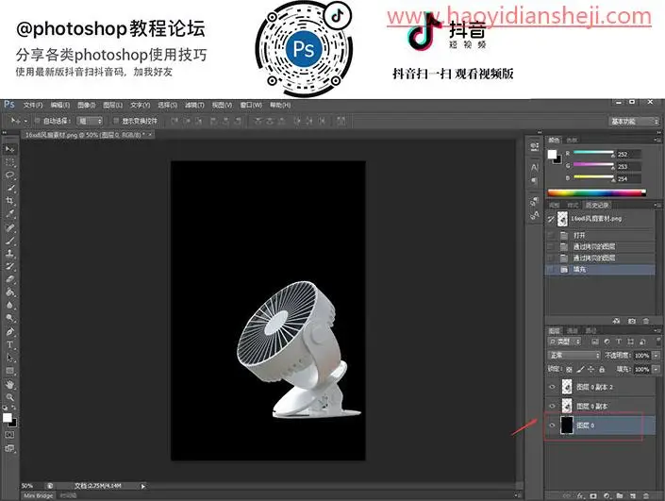Open 编辑(E) menu
Screen dimensions: 665x501
point(59,105)
